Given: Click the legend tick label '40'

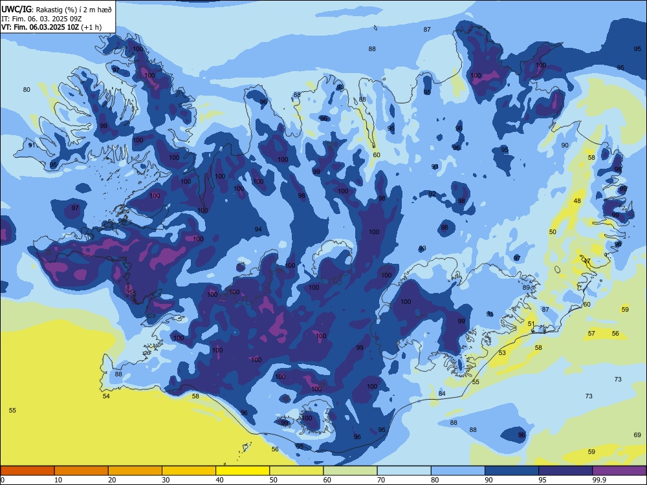Looking at the screenshot, I should point(219,480).
